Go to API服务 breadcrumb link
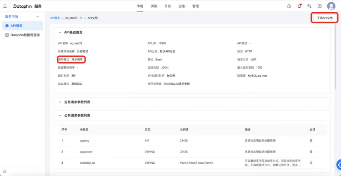The width and height of the screenshot is (341, 176). point(55,18)
